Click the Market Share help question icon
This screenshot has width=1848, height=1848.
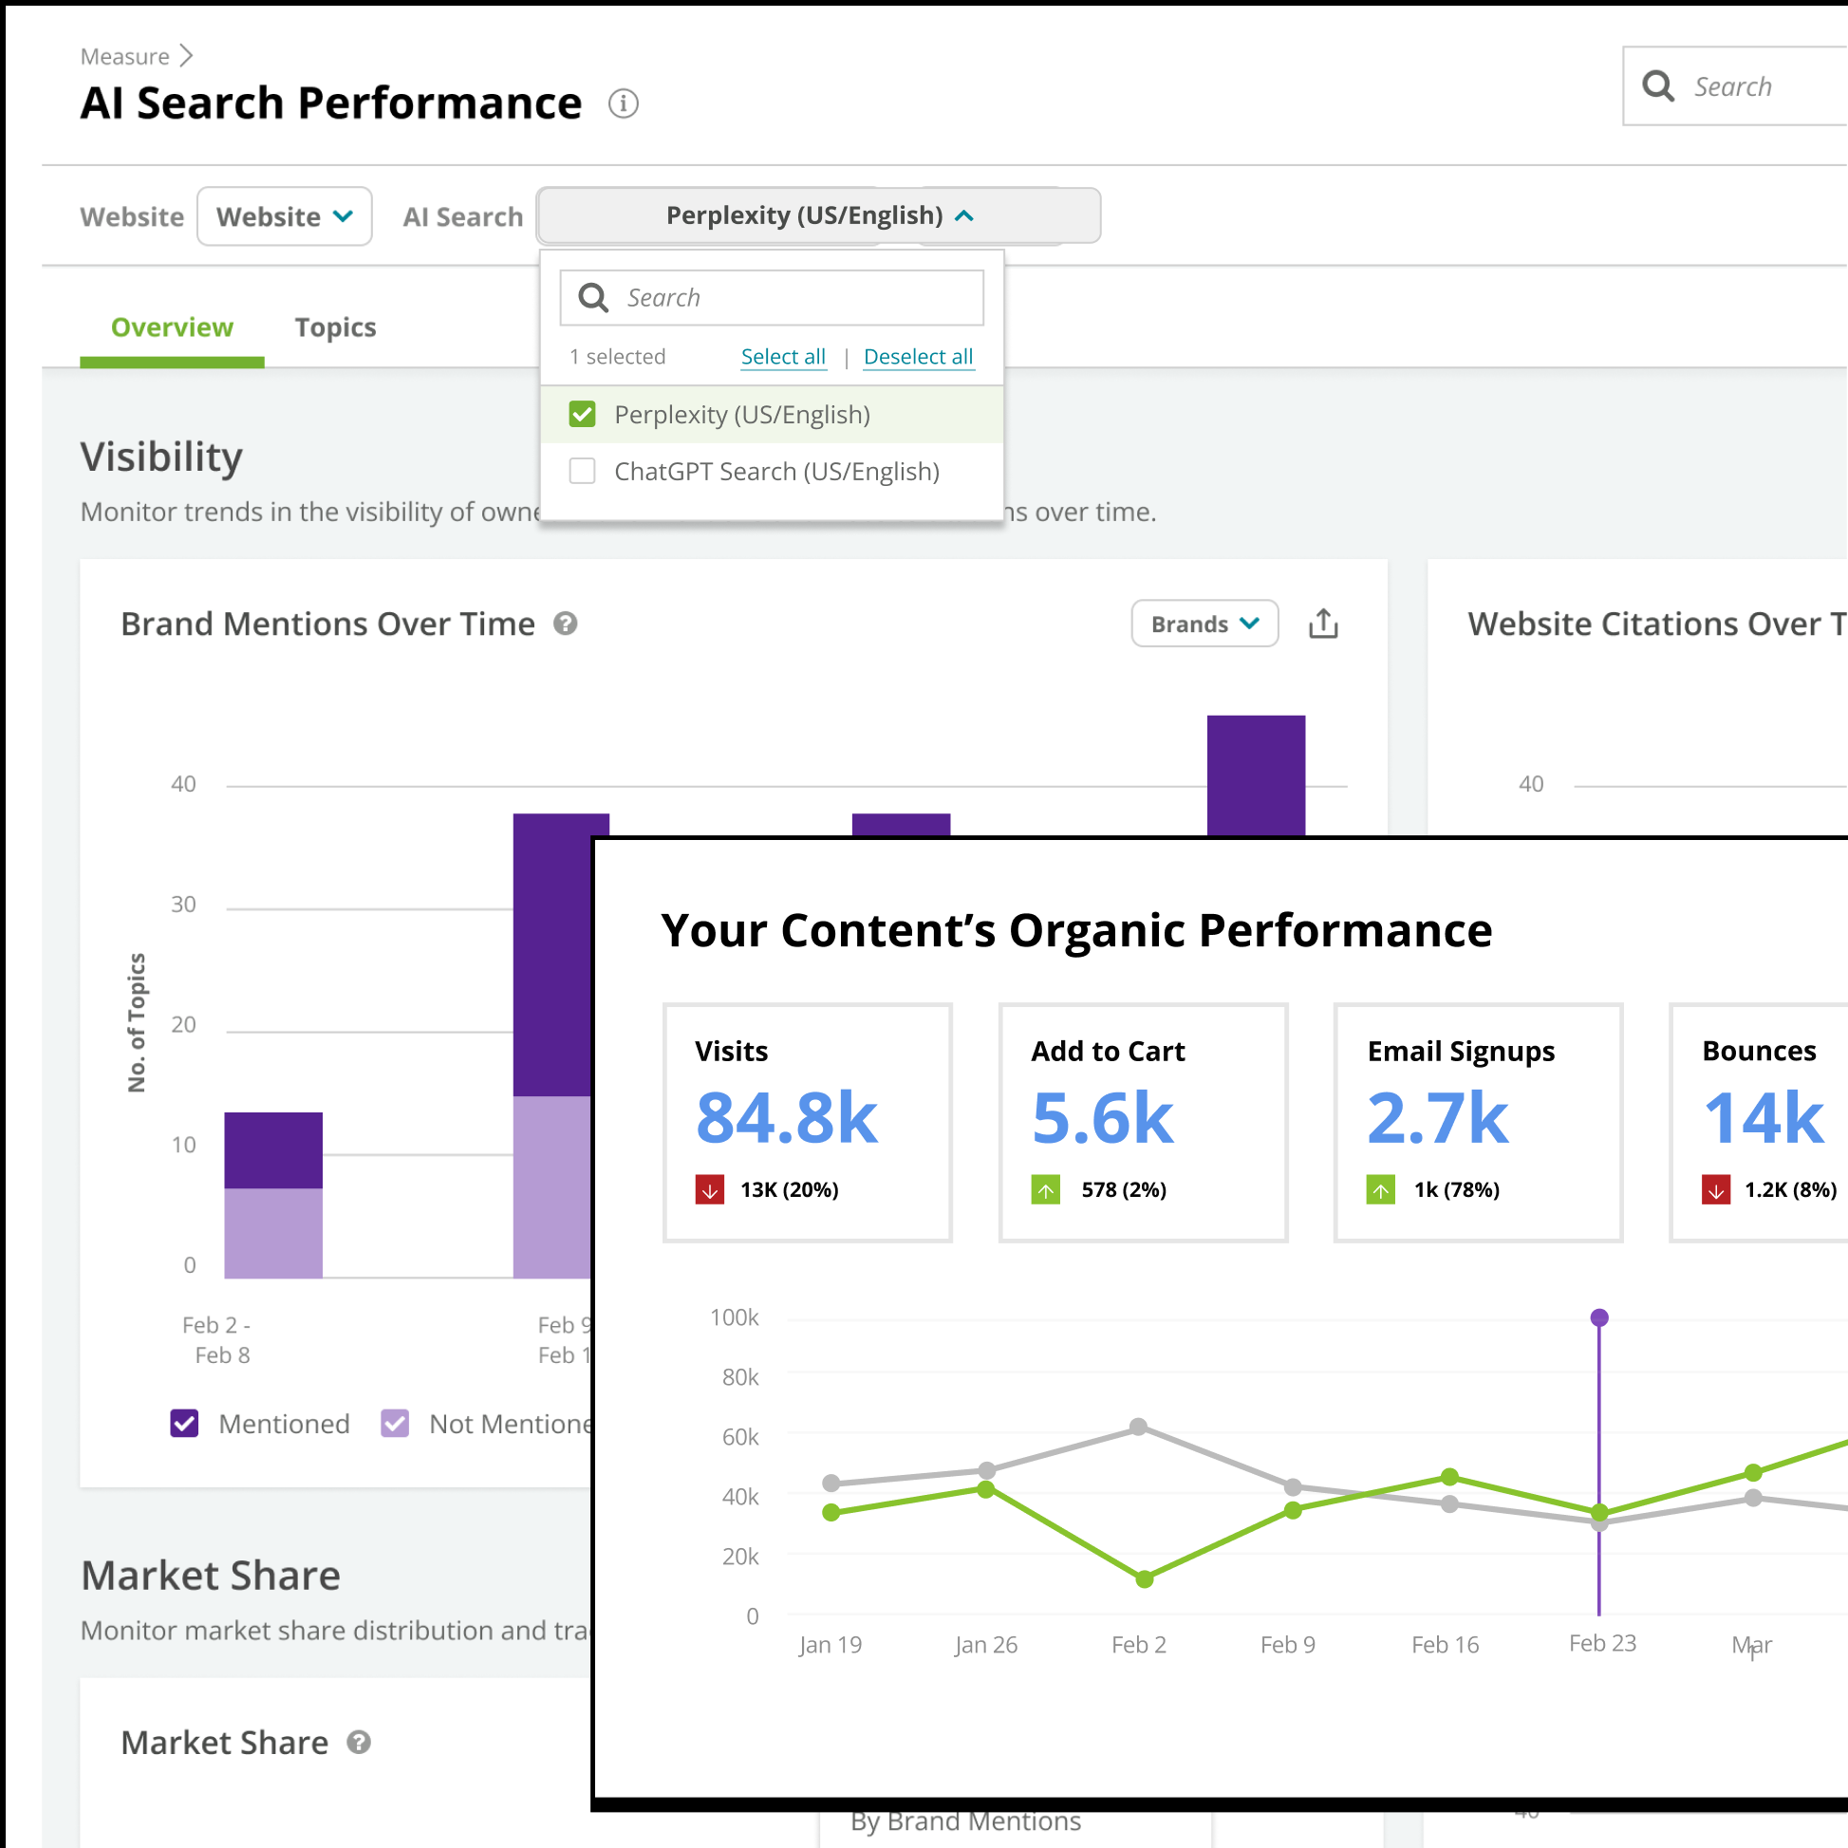tap(359, 1742)
